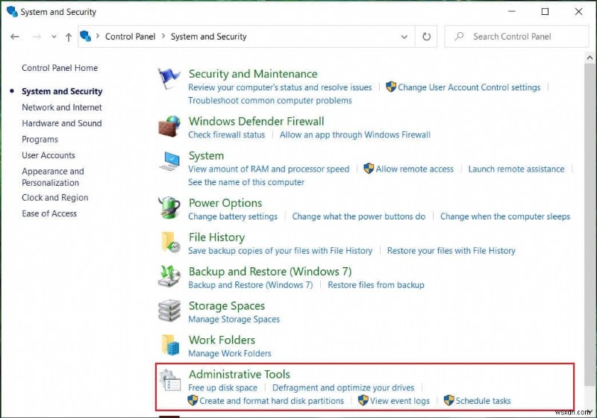
Task: Click the Administrative Tools icon
Action: (x=169, y=380)
